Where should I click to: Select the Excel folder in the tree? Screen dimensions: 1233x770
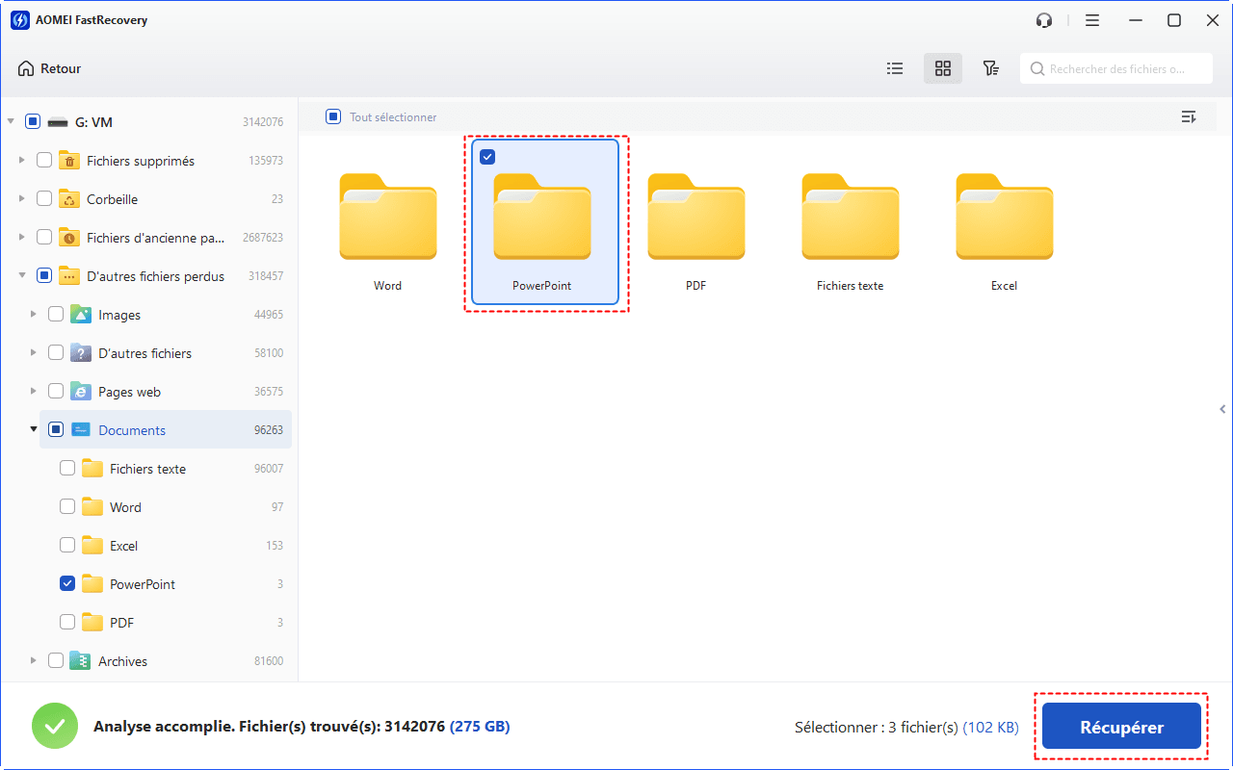(x=123, y=546)
